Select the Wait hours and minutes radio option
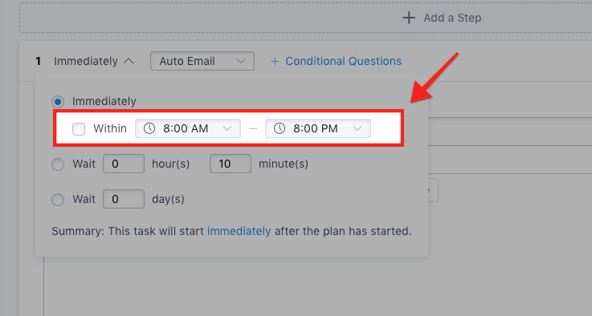592x316 pixels. [58, 164]
